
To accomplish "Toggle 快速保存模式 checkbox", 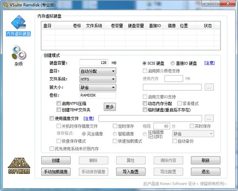I will click(59, 141).
